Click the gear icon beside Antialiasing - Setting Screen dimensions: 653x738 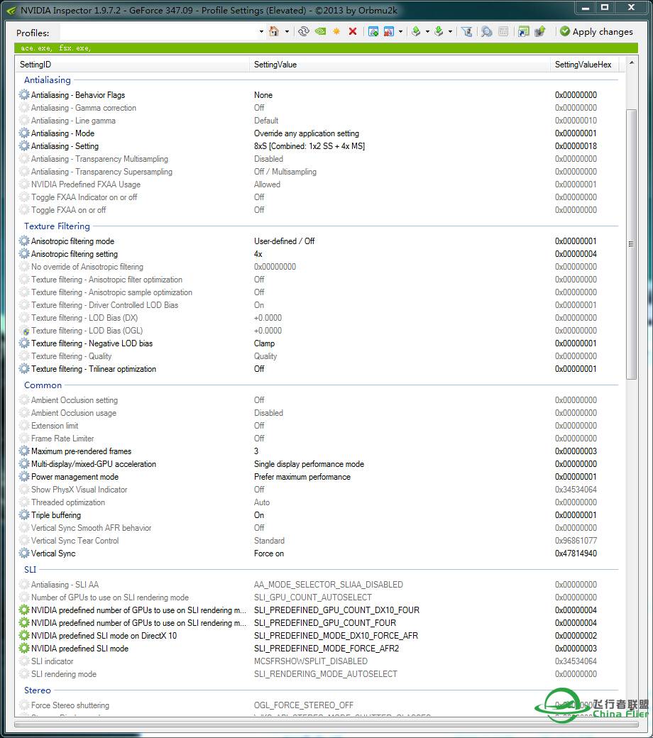tap(24, 146)
